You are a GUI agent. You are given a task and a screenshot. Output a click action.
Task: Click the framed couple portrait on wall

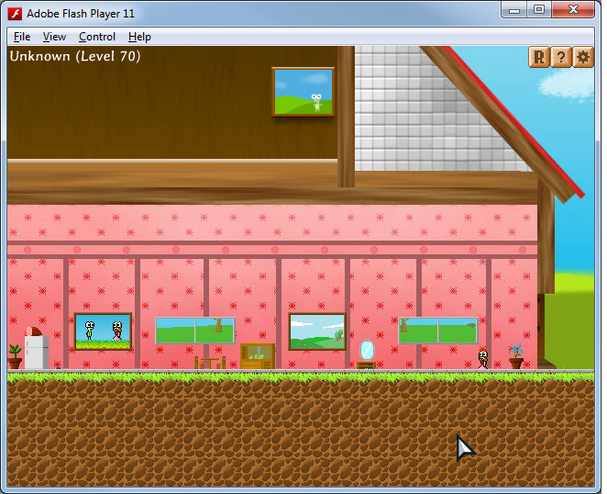tap(103, 331)
